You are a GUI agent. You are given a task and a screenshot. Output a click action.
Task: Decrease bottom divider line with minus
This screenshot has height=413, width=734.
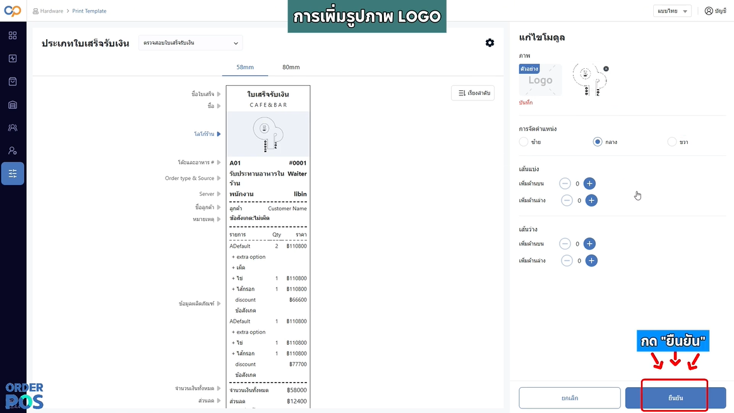pyautogui.click(x=567, y=200)
